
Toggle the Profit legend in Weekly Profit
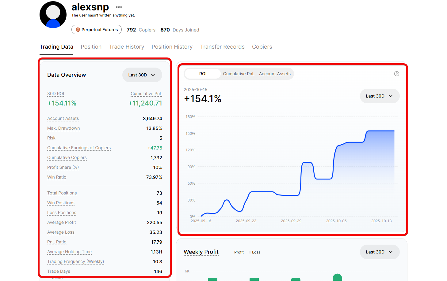click(239, 252)
